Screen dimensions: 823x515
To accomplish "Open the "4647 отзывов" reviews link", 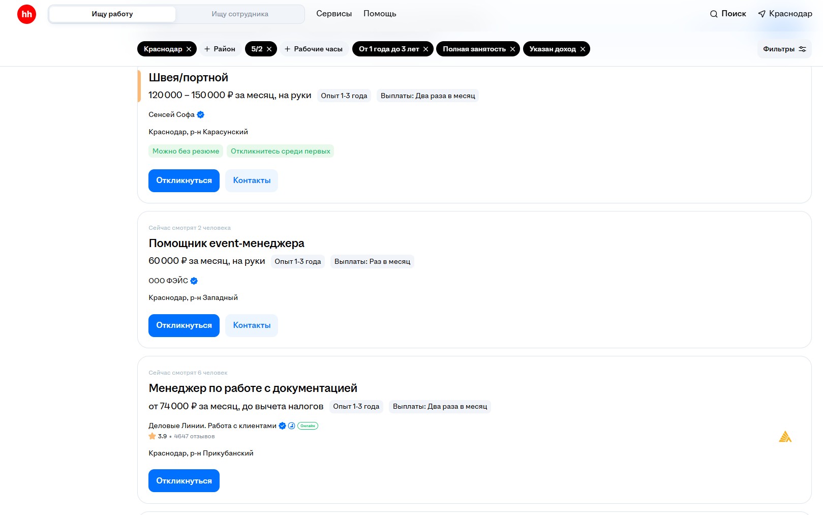I will coord(194,436).
